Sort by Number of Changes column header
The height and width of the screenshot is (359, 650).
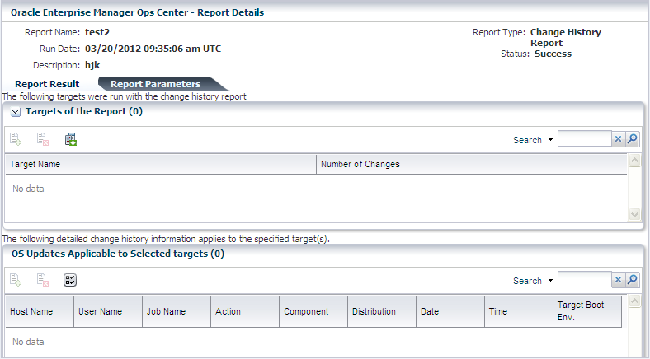[x=471, y=164]
